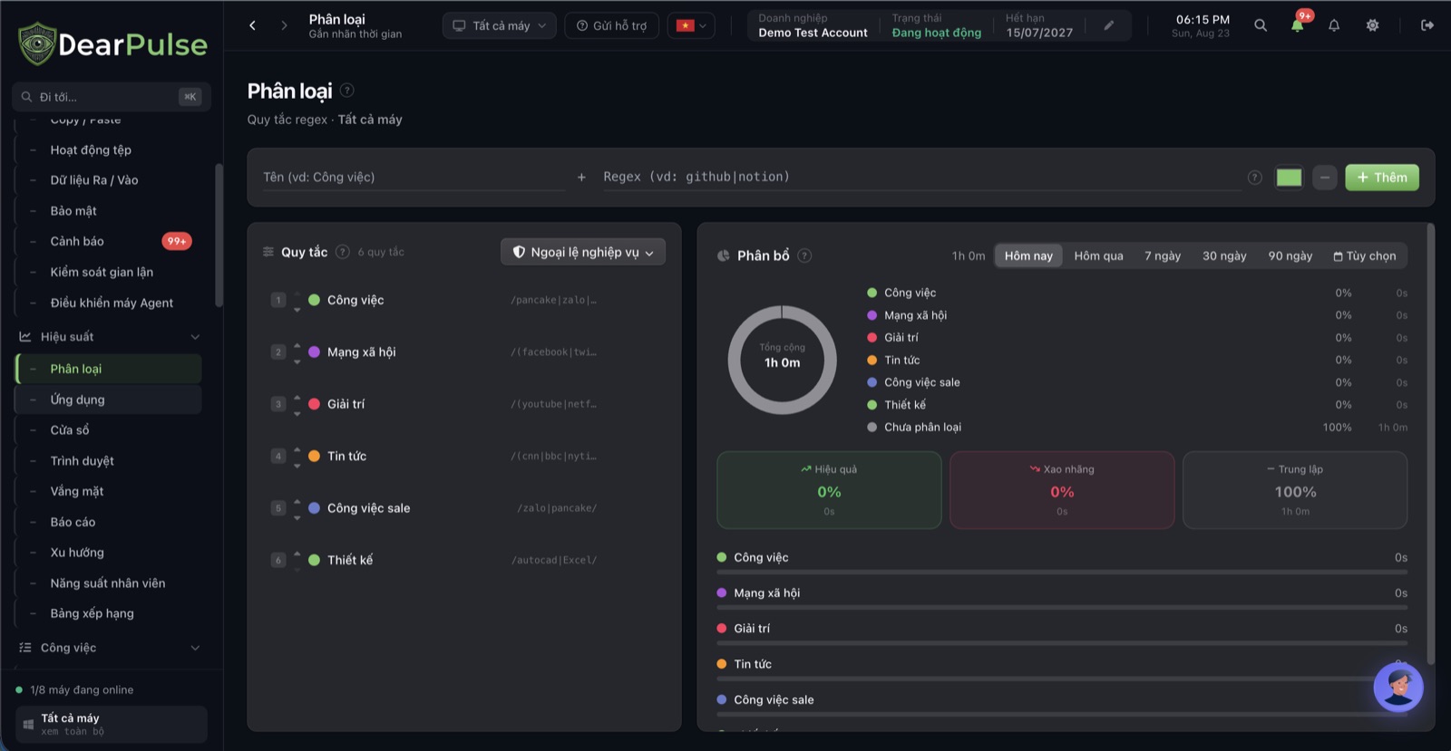The width and height of the screenshot is (1451, 751).
Task: Select the Hôm nay tab
Action: click(1028, 255)
